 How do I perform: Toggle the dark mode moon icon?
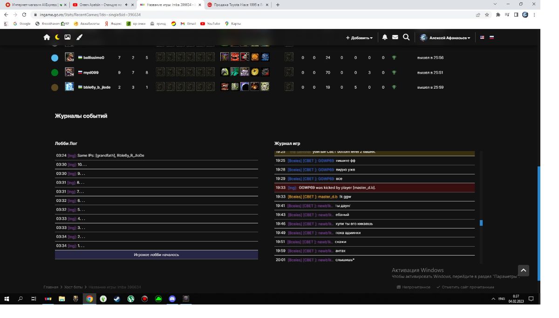(57, 37)
